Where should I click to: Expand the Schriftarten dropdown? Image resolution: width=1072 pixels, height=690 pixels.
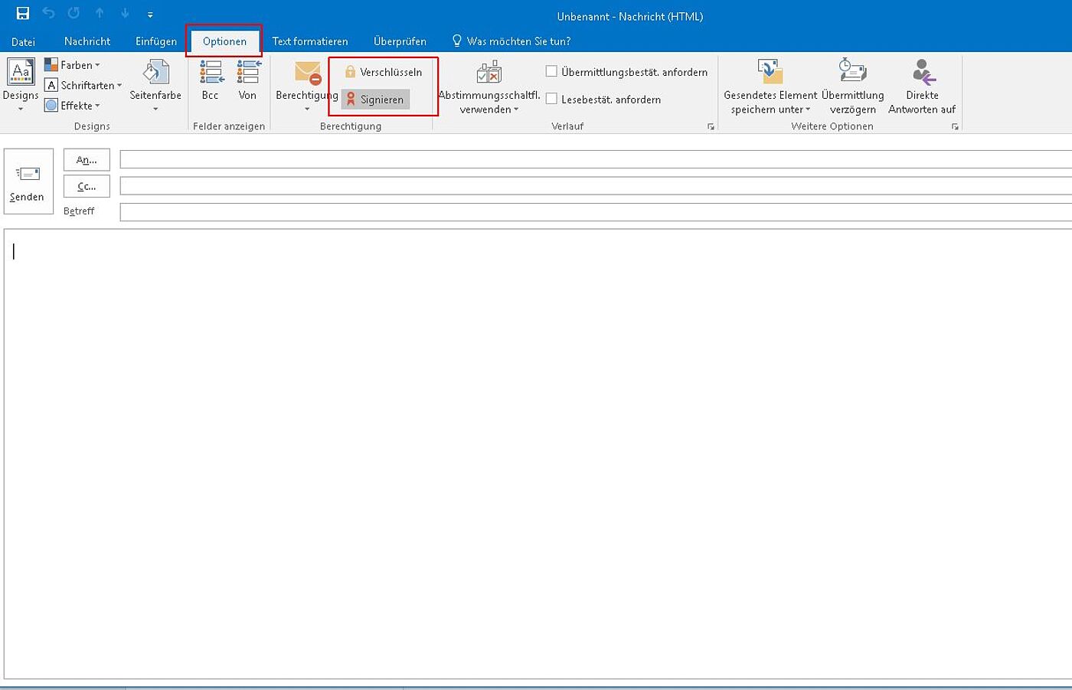point(83,85)
